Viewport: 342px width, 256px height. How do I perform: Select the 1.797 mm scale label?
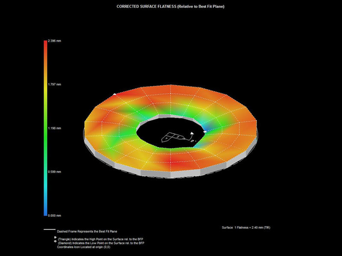55,84
